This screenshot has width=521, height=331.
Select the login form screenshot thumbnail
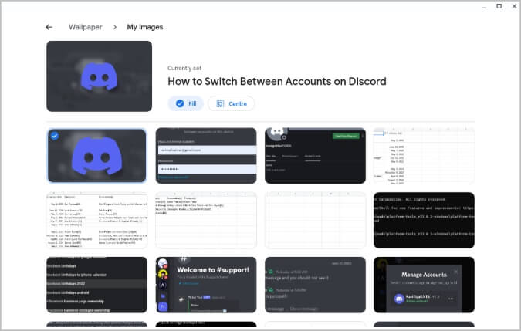click(206, 156)
